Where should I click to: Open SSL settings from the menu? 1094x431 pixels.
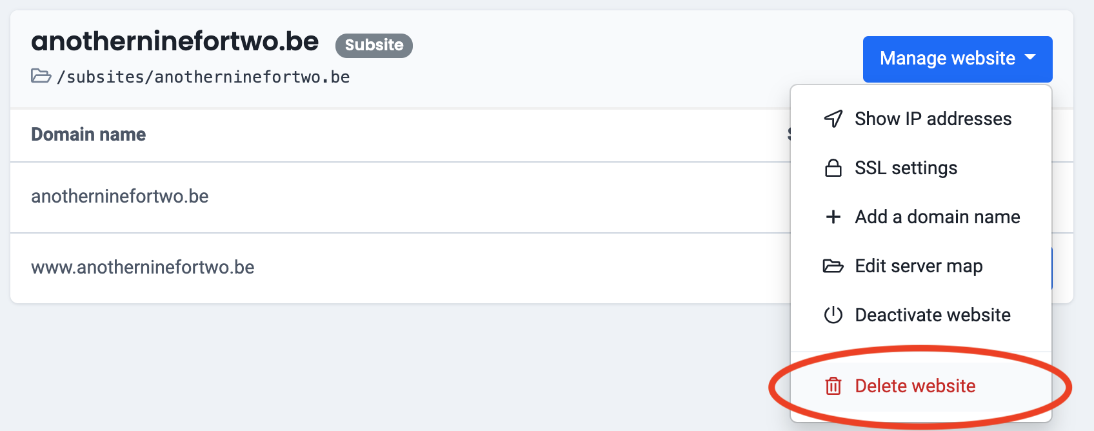(906, 168)
